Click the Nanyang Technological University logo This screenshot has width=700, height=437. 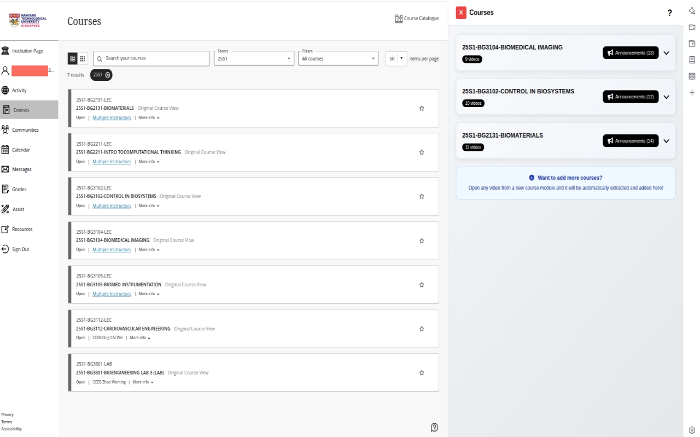(28, 20)
